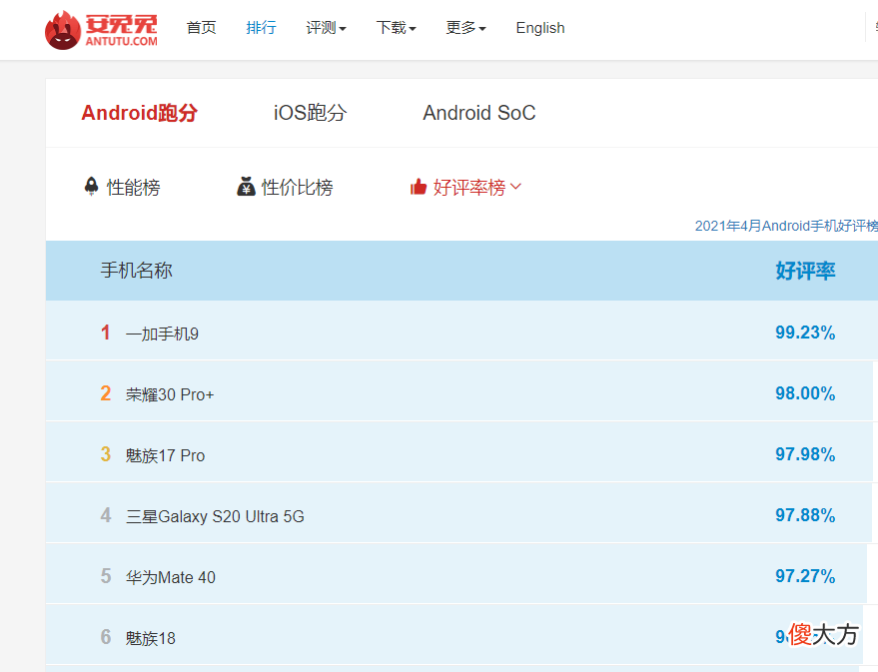Open the 性价比榜 ranking
Image resolution: width=878 pixels, height=672 pixels.
pos(298,187)
